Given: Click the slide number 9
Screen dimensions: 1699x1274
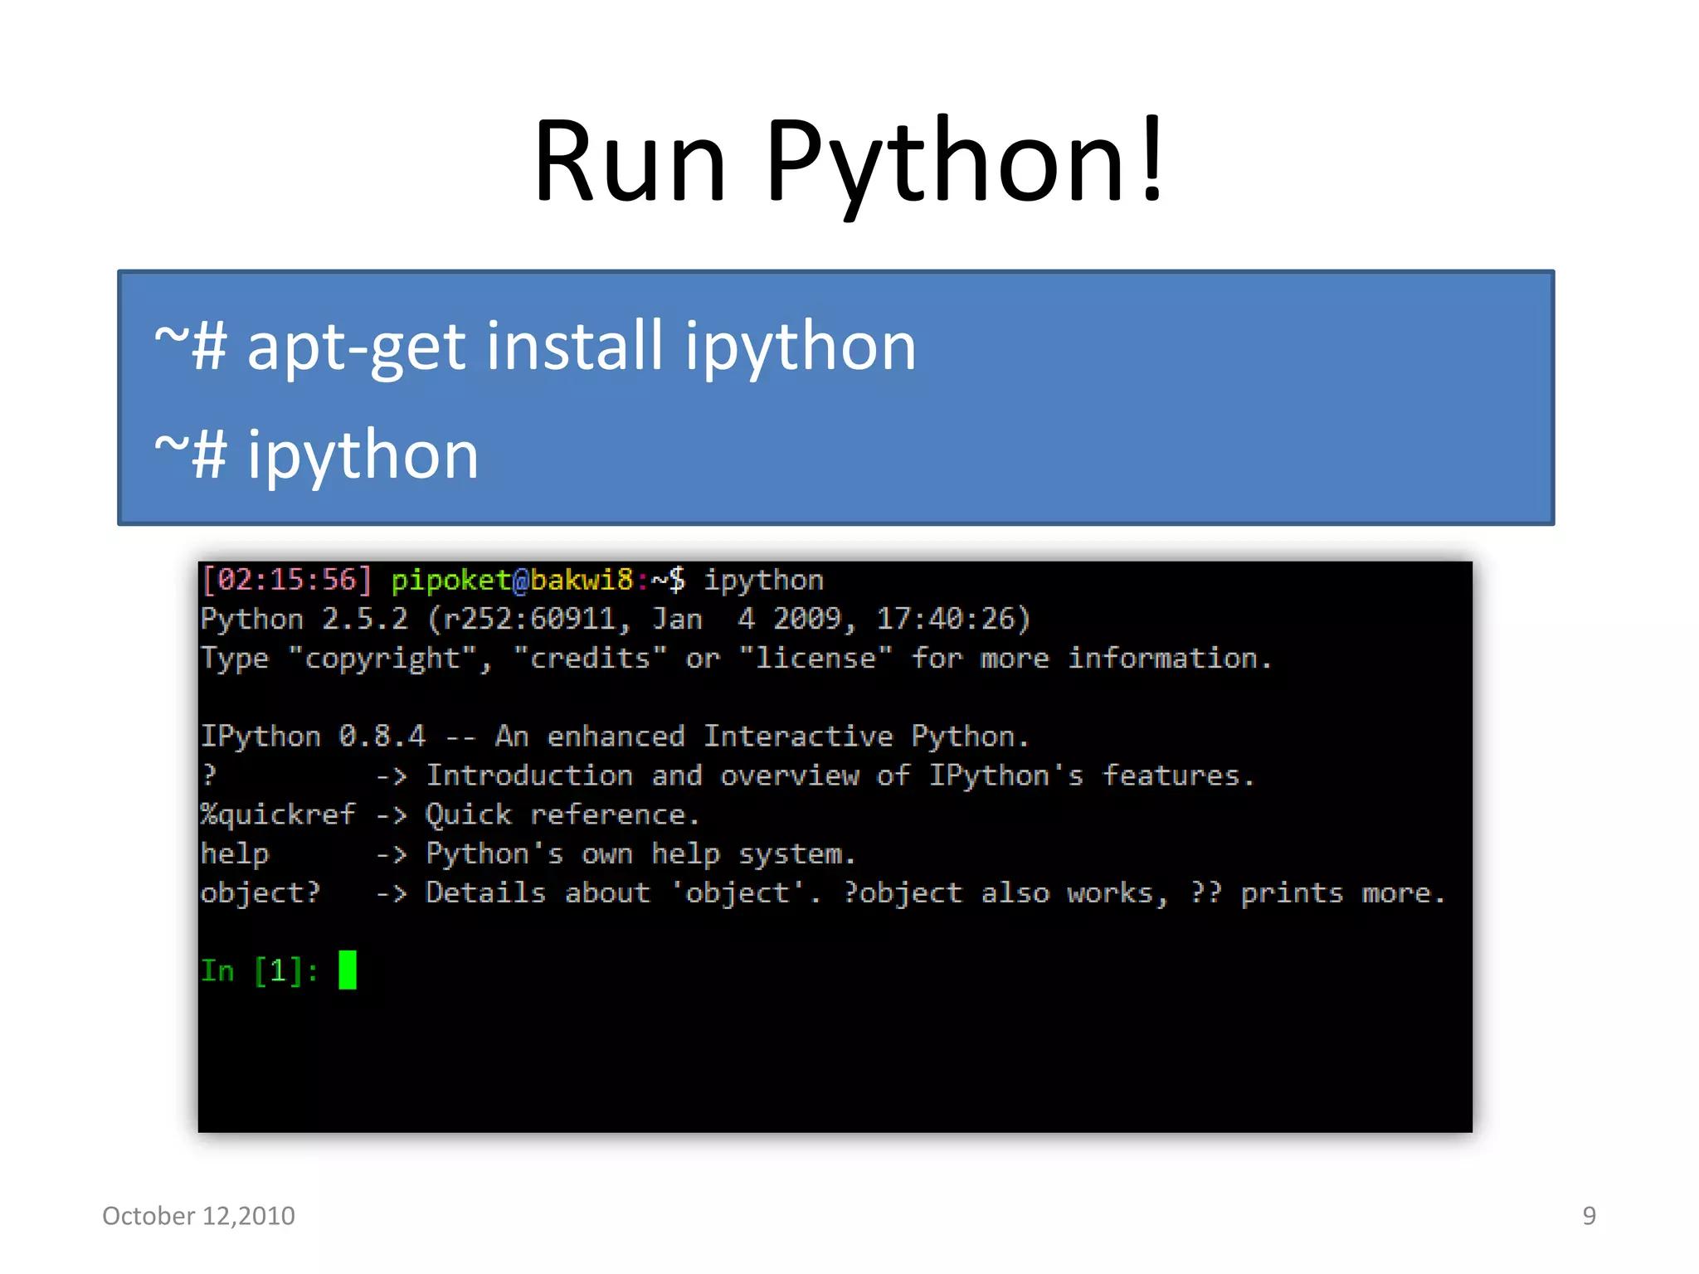Looking at the screenshot, I should coord(1589,1216).
